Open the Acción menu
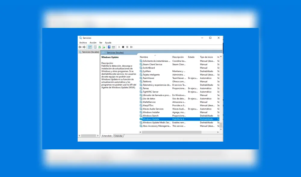Image resolution: width=301 pixels, height=177 pixels. (93, 43)
